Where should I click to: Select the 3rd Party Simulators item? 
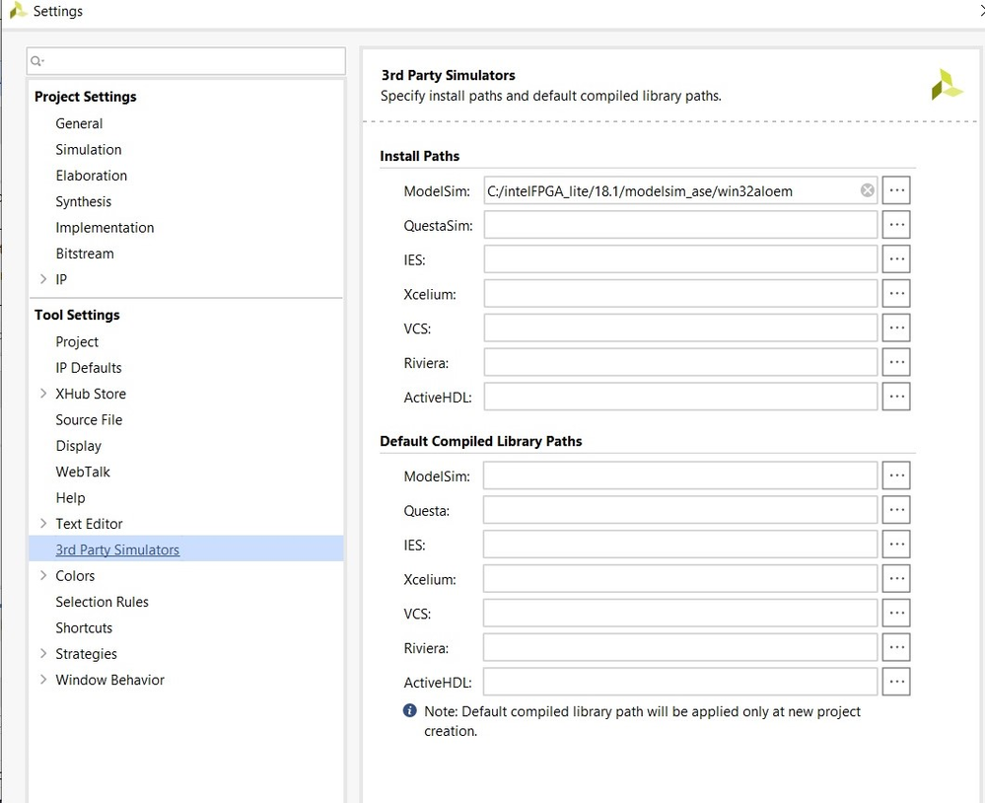click(x=117, y=549)
